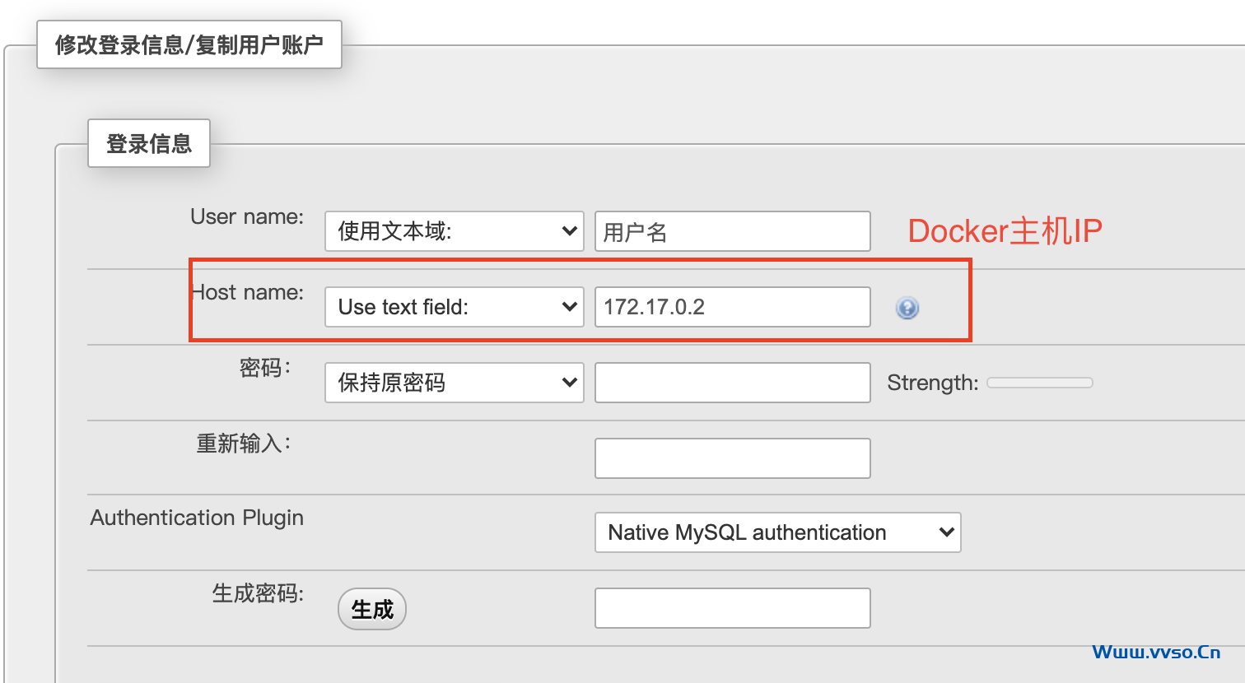The width and height of the screenshot is (1245, 683).
Task: Click the password Strength meter bar
Action: [x=1040, y=383]
